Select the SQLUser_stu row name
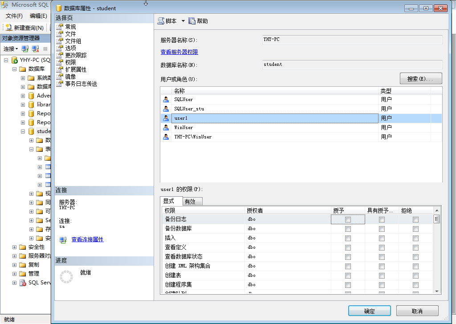 [189, 109]
